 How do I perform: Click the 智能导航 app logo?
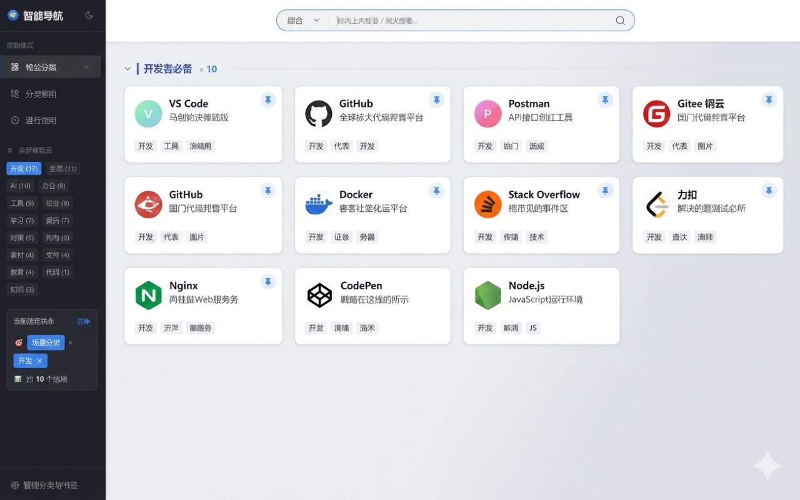(12, 15)
